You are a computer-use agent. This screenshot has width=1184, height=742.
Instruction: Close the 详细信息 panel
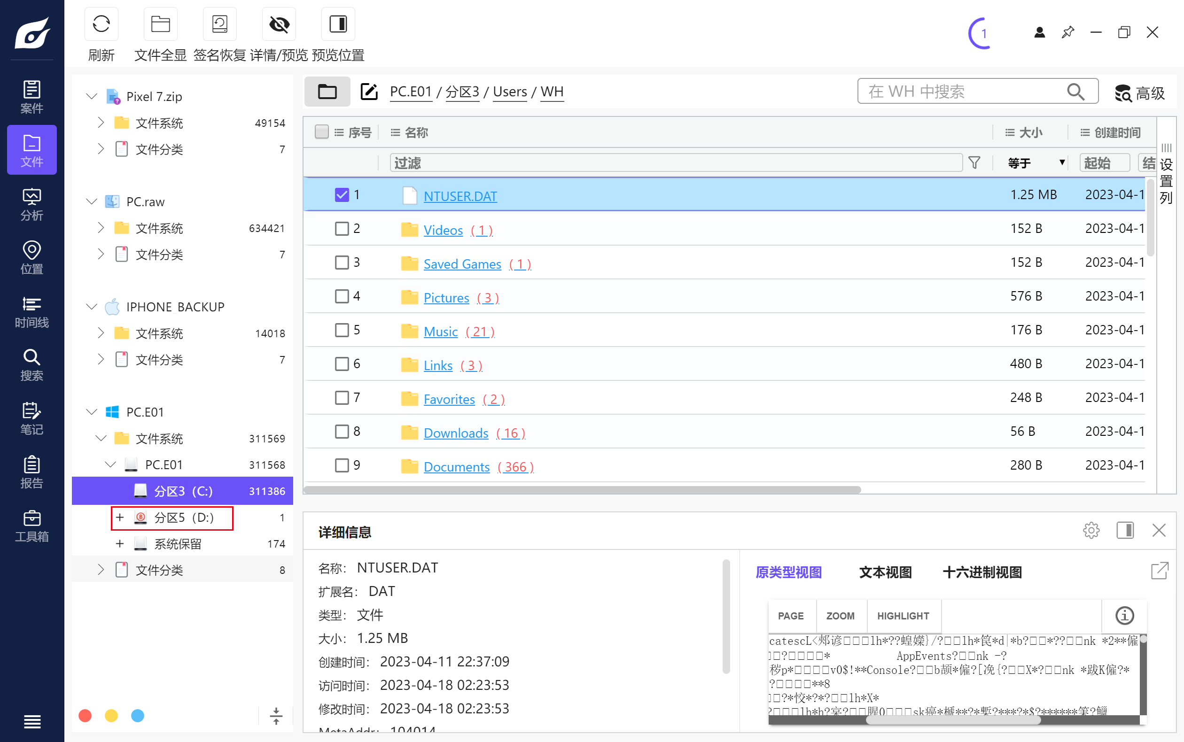tap(1159, 531)
